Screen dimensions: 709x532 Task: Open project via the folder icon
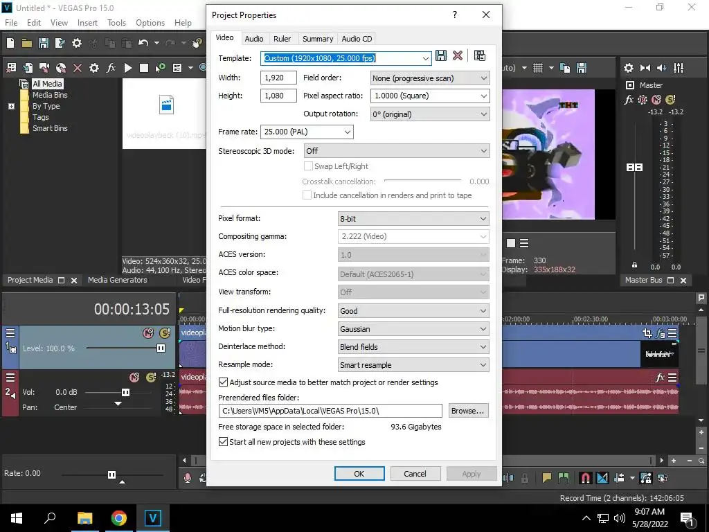[x=27, y=43]
